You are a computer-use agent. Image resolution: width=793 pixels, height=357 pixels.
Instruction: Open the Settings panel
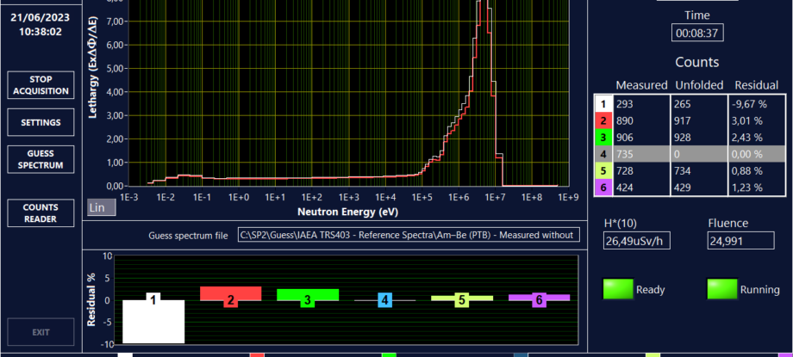tap(41, 122)
